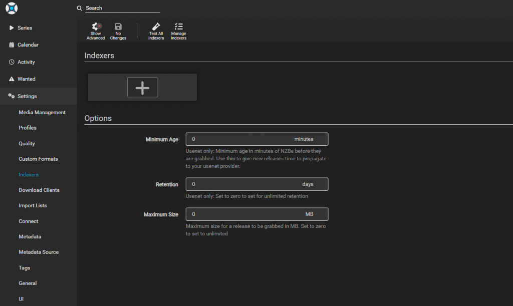The width and height of the screenshot is (513, 306).
Task: Click the Maximum Size MB field
Action: point(257,214)
